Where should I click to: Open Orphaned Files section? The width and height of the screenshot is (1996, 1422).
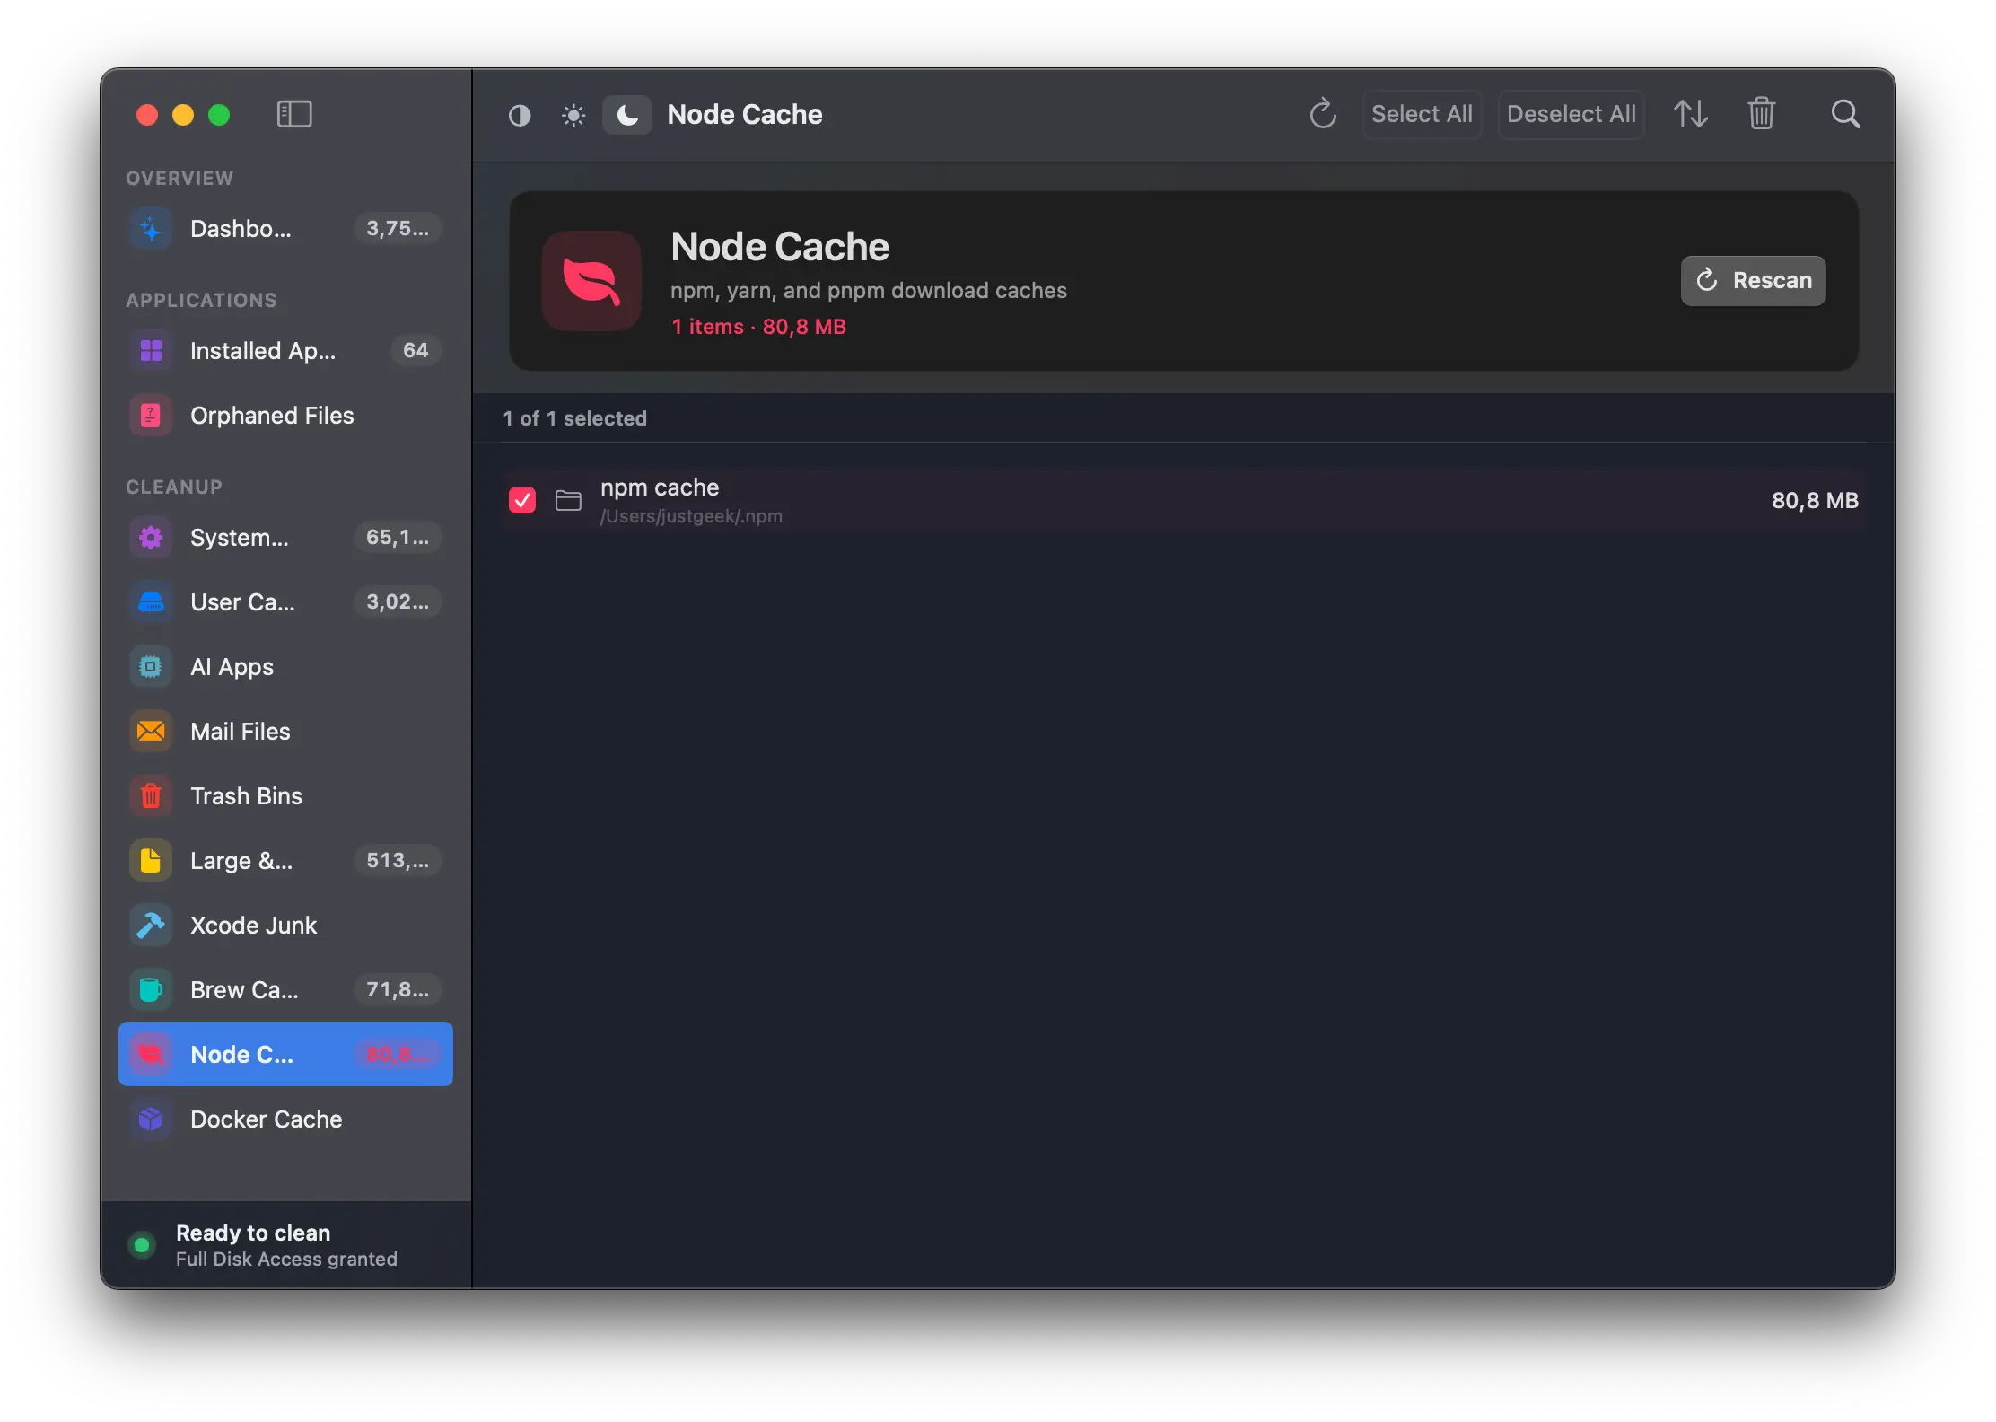click(285, 416)
